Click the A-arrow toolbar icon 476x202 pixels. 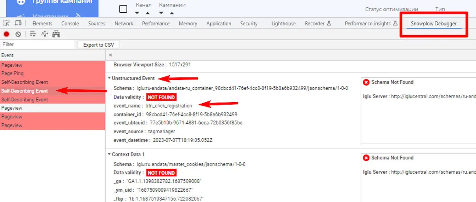pos(44,34)
